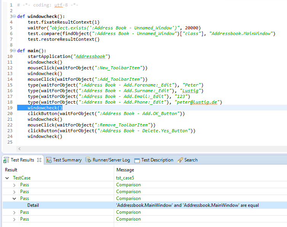The height and width of the screenshot is (227, 287).
Task: Click the Test Description tab icon
Action: coord(137,160)
